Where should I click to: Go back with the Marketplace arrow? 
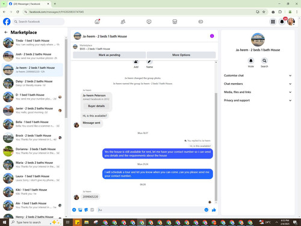pyautogui.click(x=6, y=32)
